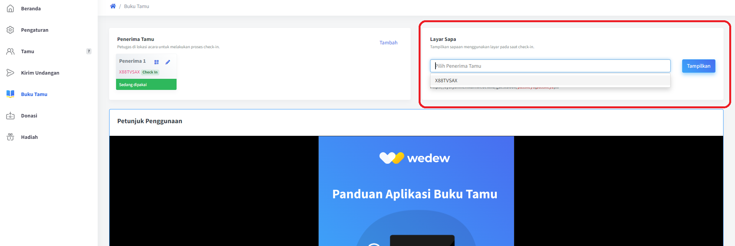
Task: Click the Kirim Undangan paper plane icon
Action: tap(10, 73)
